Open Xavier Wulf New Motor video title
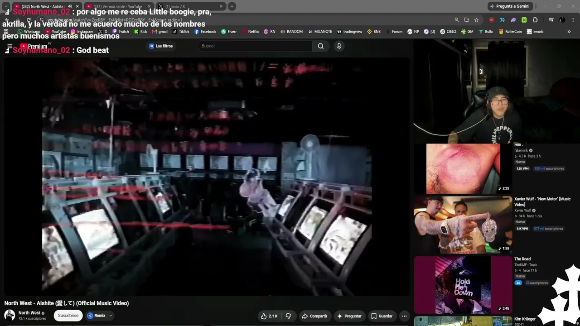 coord(542,201)
